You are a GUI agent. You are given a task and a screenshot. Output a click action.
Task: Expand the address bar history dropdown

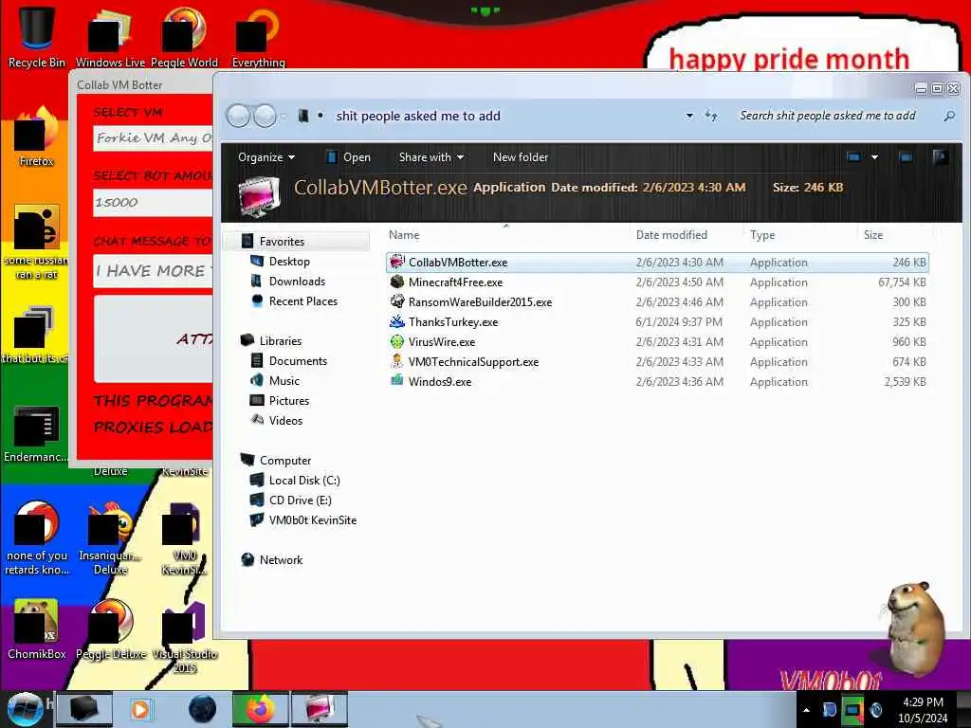coord(689,116)
